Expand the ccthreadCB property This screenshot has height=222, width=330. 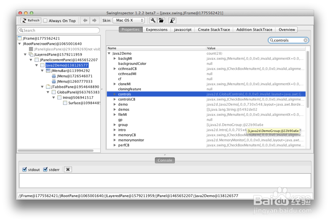(115, 69)
